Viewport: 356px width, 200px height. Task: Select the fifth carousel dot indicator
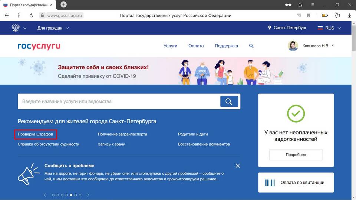(x=71, y=195)
